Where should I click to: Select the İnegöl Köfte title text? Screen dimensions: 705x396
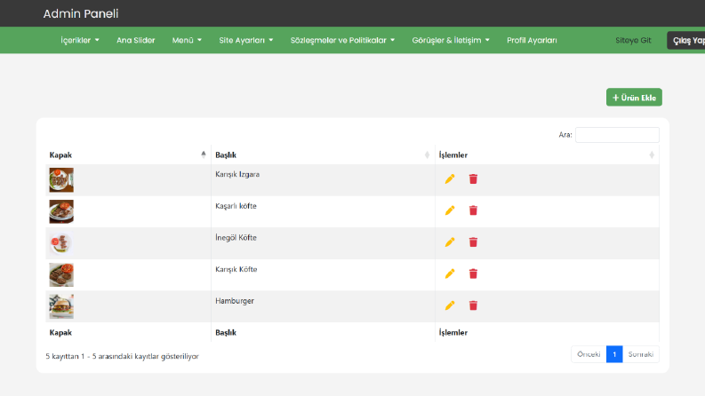coord(236,237)
